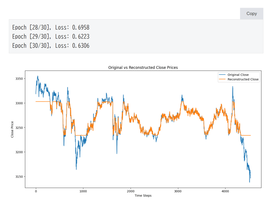
Task: Click the orange line swatch in the legend
Action: click(222, 79)
